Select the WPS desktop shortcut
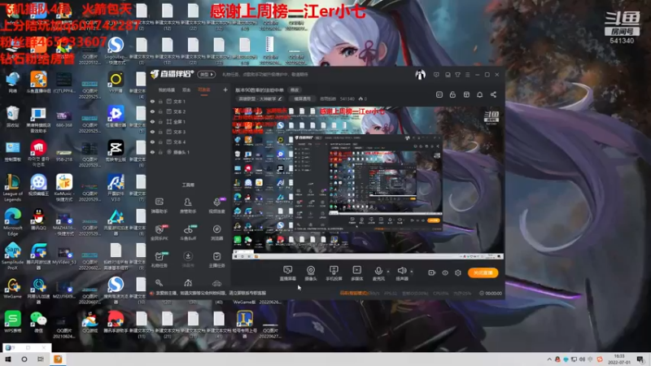The width and height of the screenshot is (651, 366). pos(12,322)
